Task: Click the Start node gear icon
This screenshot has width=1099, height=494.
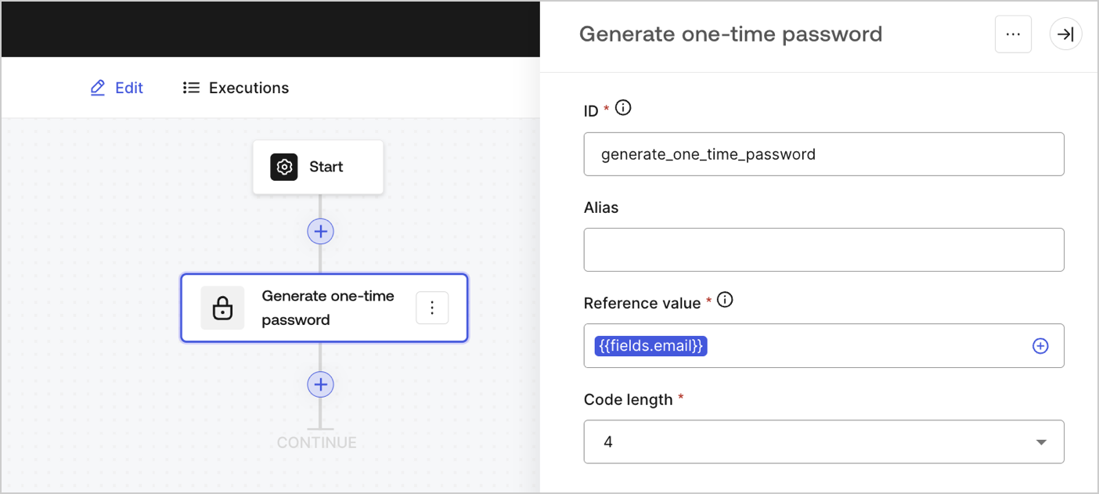Action: coord(284,167)
